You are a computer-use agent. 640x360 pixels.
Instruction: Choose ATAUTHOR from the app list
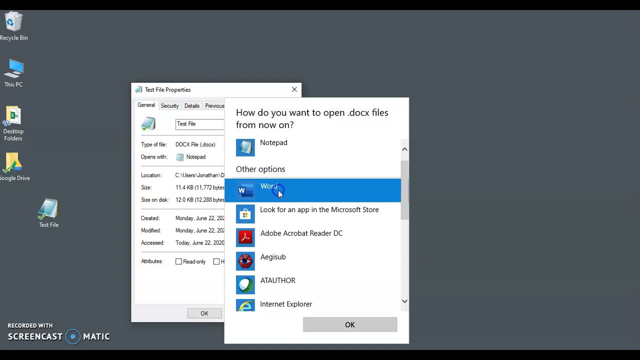pos(312,284)
